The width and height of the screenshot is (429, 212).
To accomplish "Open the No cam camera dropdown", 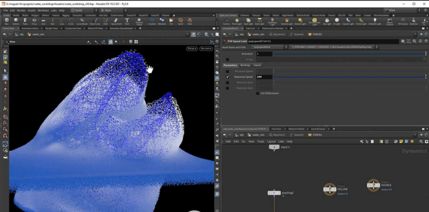I will [206, 48].
